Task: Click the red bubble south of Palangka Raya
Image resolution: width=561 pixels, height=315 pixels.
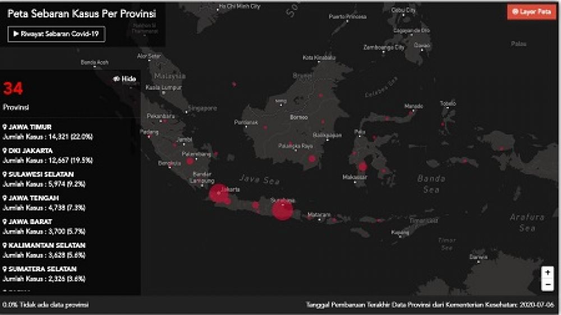Action: pos(312,159)
